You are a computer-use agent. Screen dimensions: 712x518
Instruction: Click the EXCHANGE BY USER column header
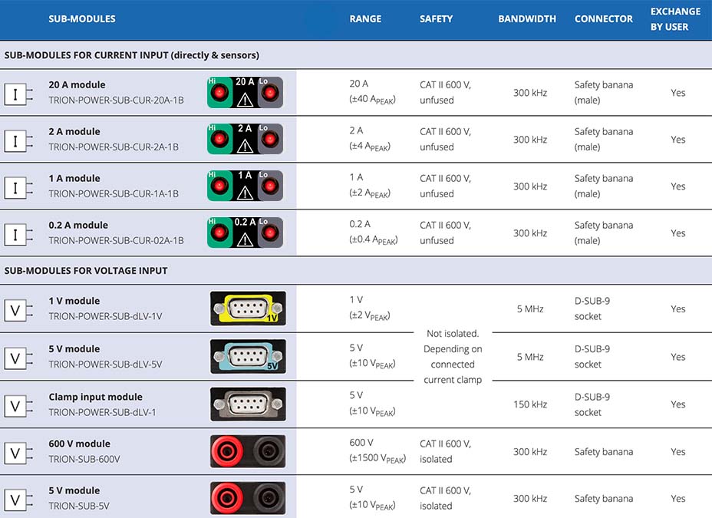click(x=675, y=19)
